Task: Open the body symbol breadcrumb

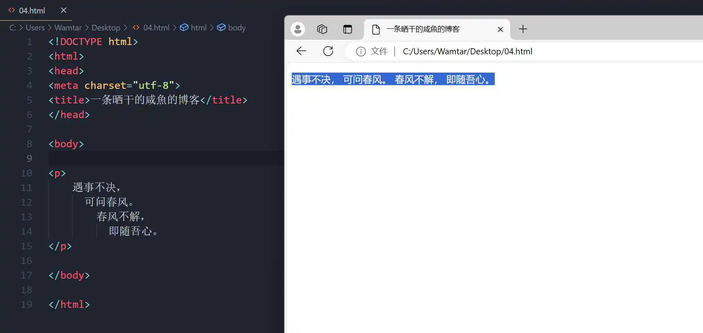Action: pos(237,28)
